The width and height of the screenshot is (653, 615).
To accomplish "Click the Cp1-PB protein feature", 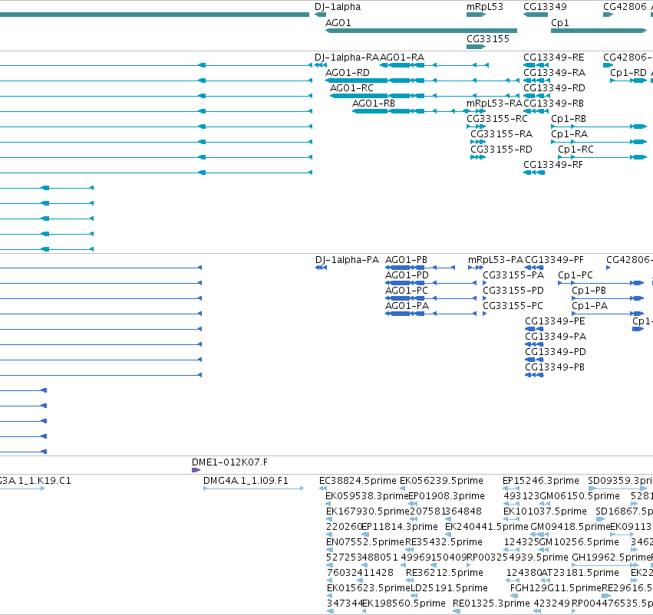I will (608, 298).
